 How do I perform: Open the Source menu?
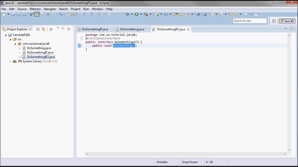[x=22, y=9]
